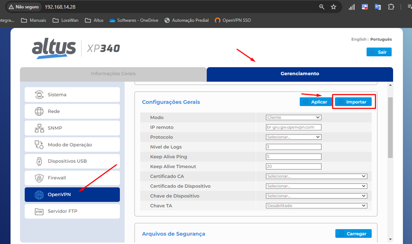This screenshot has width=412, height=244.
Task: Select OpenVPN in the side menu
Action: [72, 195]
